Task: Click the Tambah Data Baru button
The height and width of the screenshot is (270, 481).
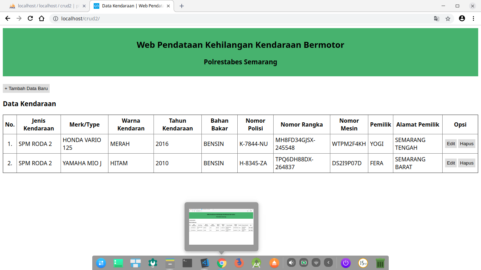Action: coord(26,88)
